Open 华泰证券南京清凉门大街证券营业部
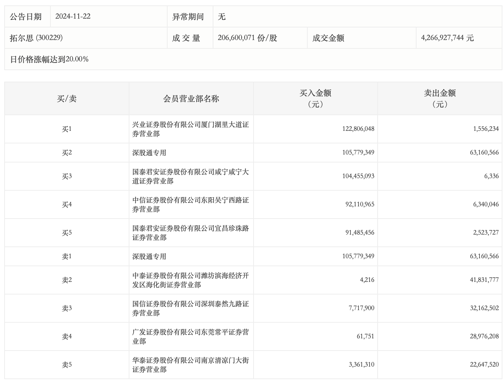This screenshot has height=383, width=504. pos(191,365)
